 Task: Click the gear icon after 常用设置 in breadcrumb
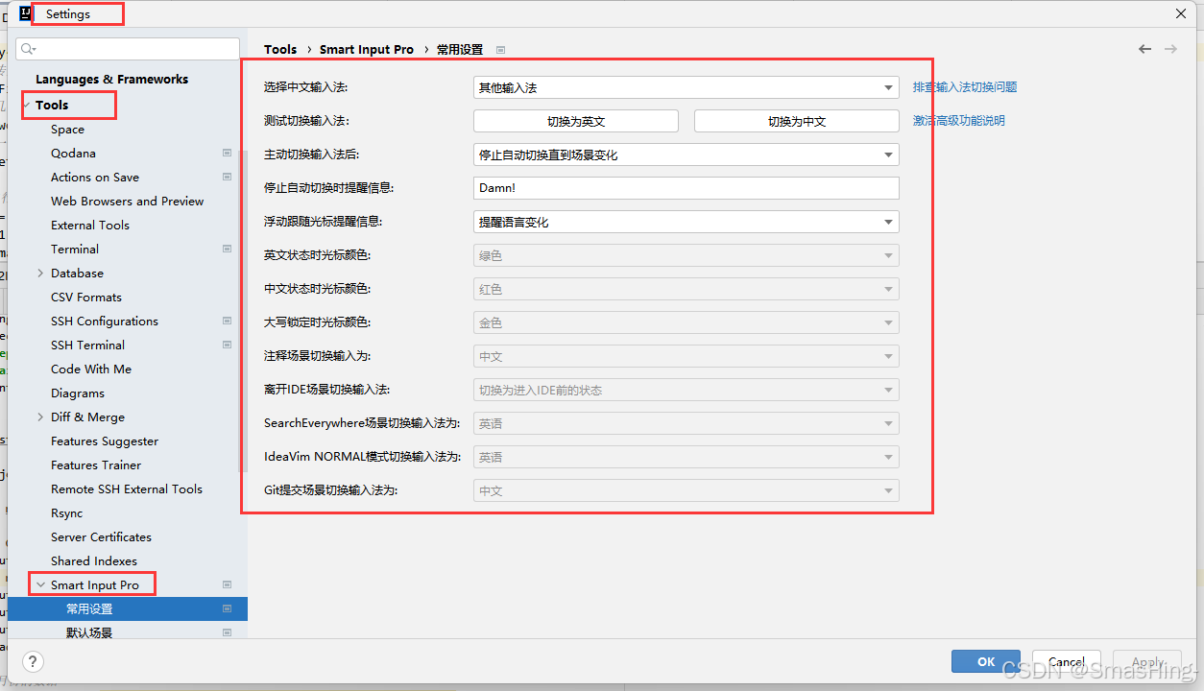tap(500, 49)
